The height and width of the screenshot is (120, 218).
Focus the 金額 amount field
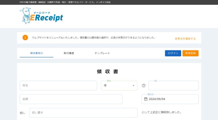(71, 99)
